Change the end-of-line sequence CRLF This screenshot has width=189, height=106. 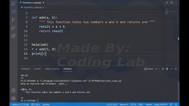click(141, 105)
